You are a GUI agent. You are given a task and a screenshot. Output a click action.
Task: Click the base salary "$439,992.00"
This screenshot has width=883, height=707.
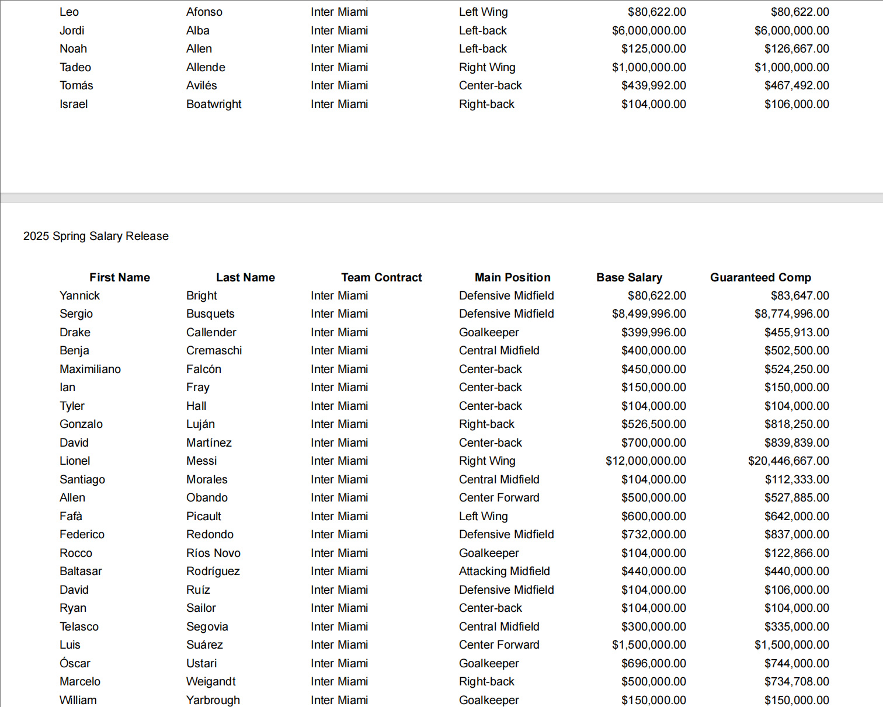[653, 85]
